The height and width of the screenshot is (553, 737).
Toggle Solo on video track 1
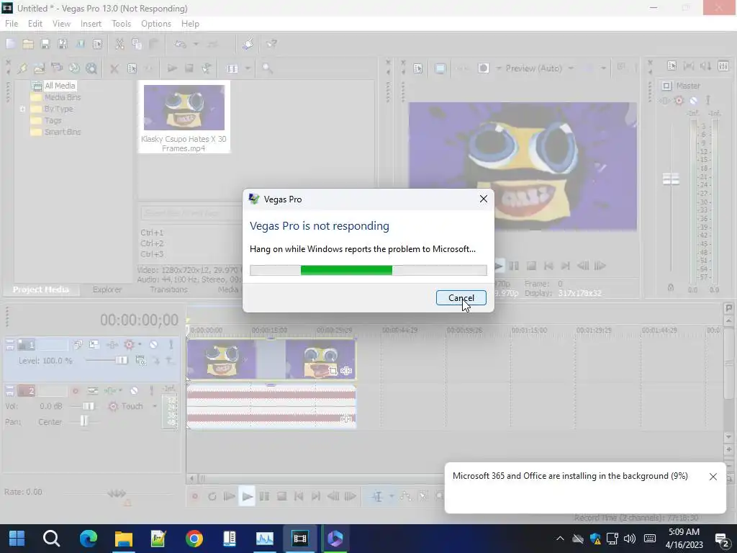[171, 345]
